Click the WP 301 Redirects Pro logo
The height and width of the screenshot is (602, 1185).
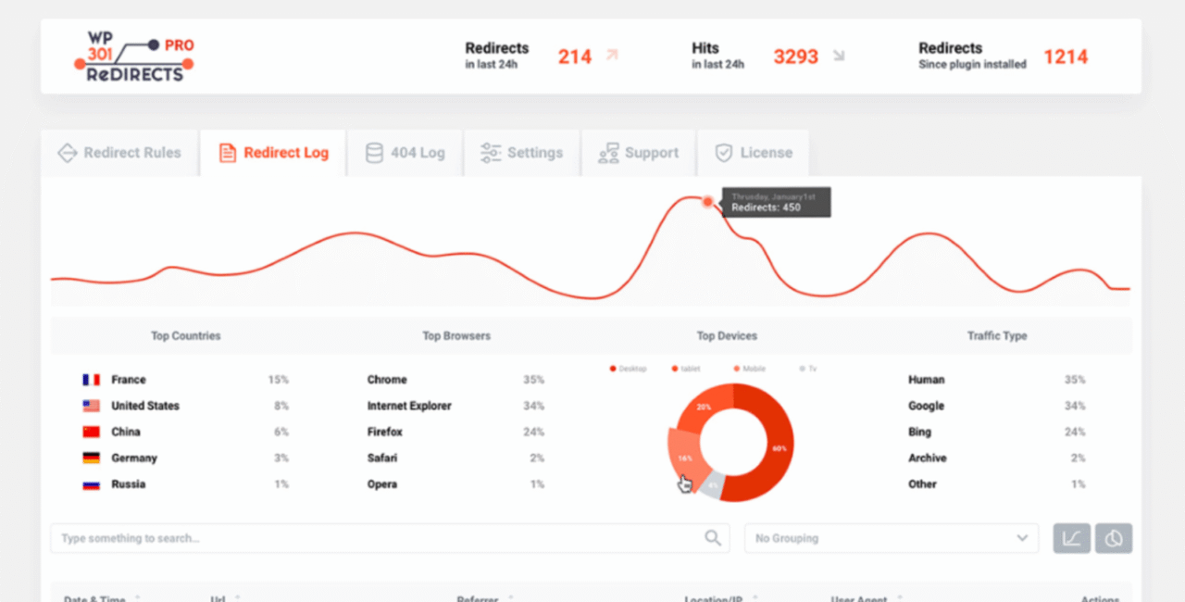[x=134, y=57]
